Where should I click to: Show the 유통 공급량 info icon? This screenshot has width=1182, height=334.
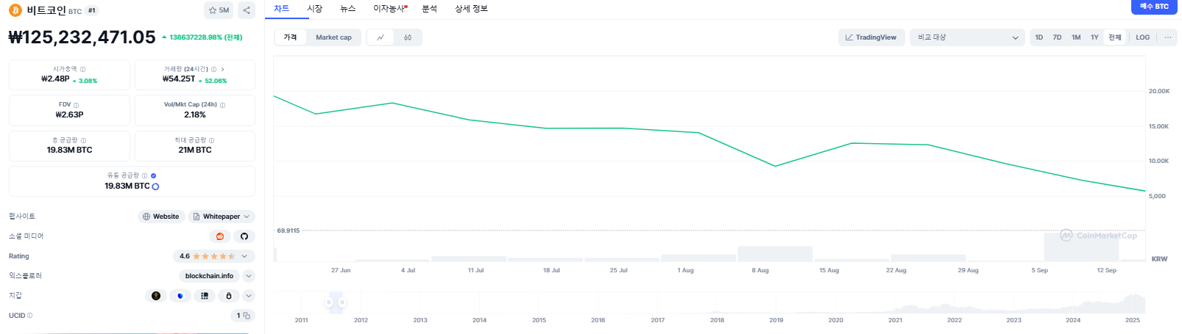(x=144, y=175)
